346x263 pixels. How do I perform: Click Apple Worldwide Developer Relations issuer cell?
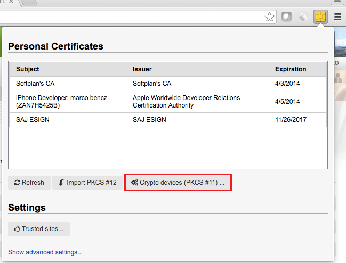tap(186, 101)
